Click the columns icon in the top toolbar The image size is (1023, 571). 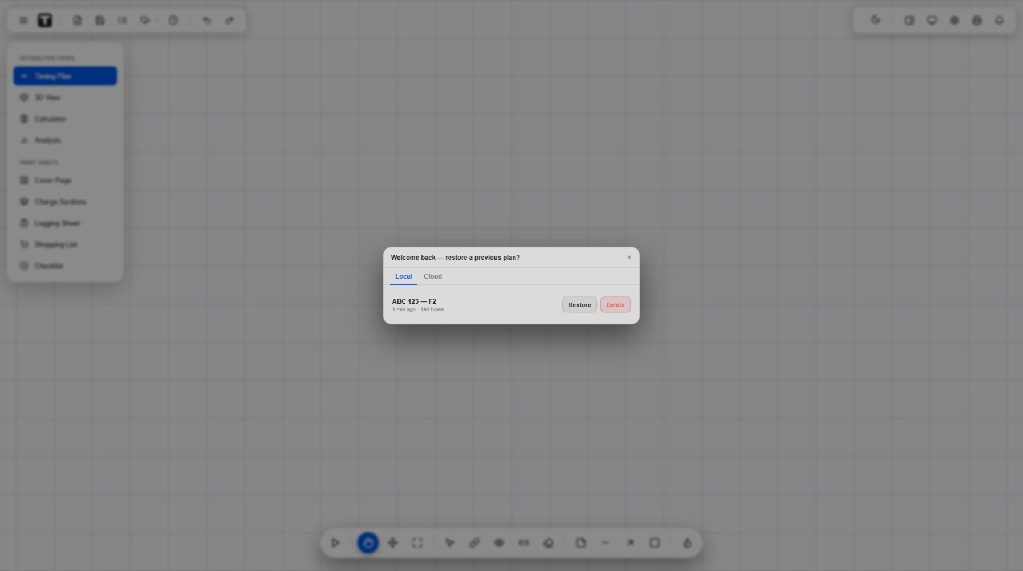(x=122, y=21)
